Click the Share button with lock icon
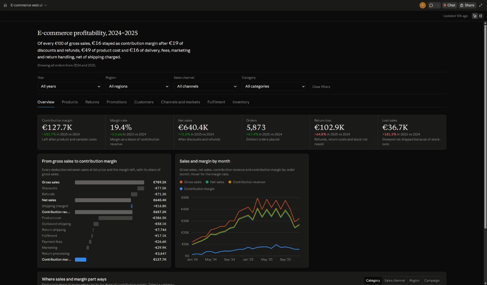Viewport: 487px width, 285px height. coord(467,5)
